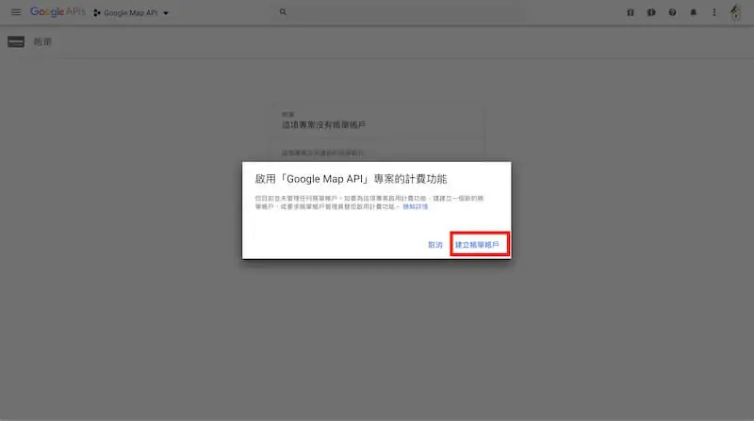Click the search magnifier icon
The height and width of the screenshot is (421, 754).
[x=283, y=12]
